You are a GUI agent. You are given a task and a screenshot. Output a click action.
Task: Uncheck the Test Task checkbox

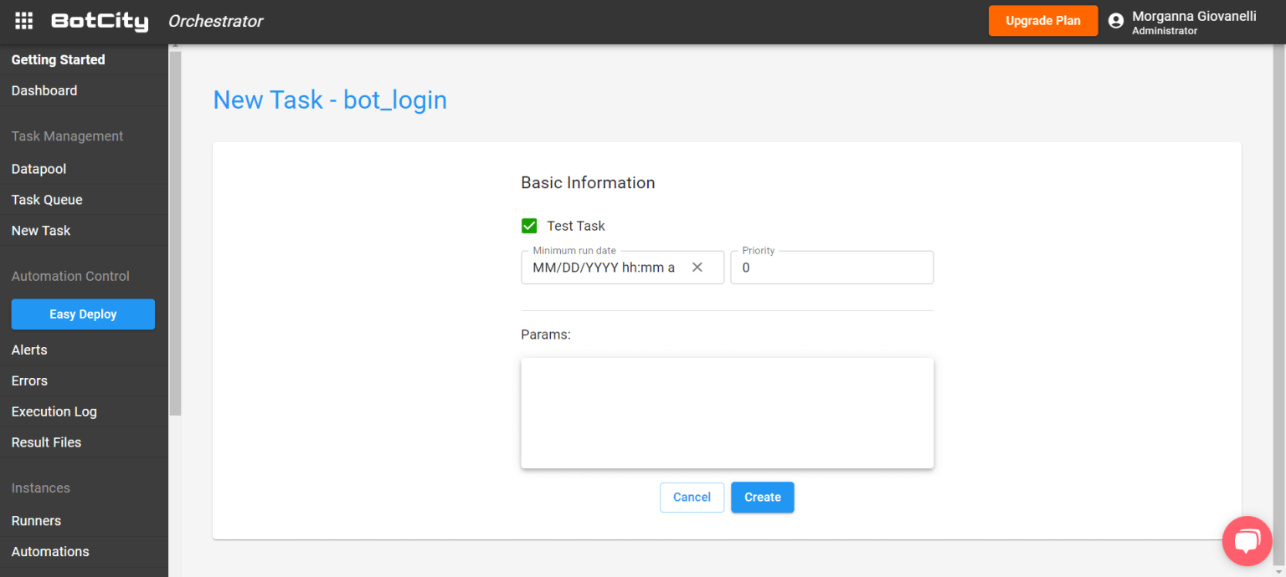(529, 225)
